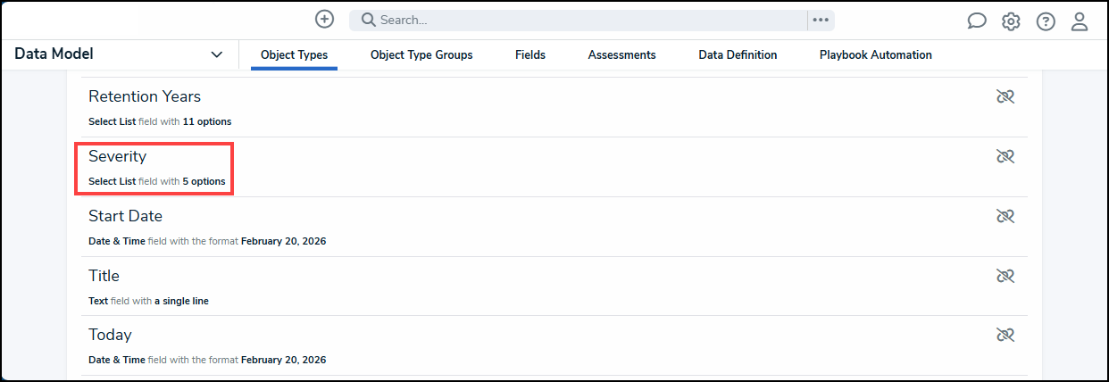The image size is (1109, 382).
Task: Expand the Data Model dropdown
Action: 216,54
